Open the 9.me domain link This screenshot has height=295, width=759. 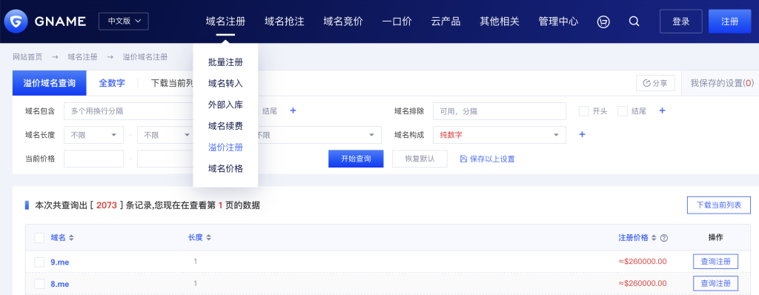(x=60, y=262)
